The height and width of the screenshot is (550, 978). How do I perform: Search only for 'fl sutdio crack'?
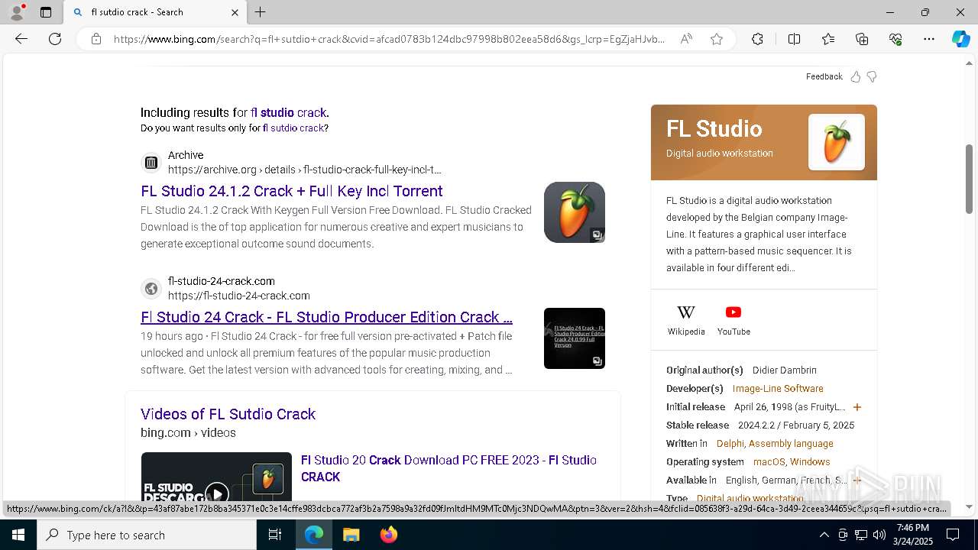[293, 128]
